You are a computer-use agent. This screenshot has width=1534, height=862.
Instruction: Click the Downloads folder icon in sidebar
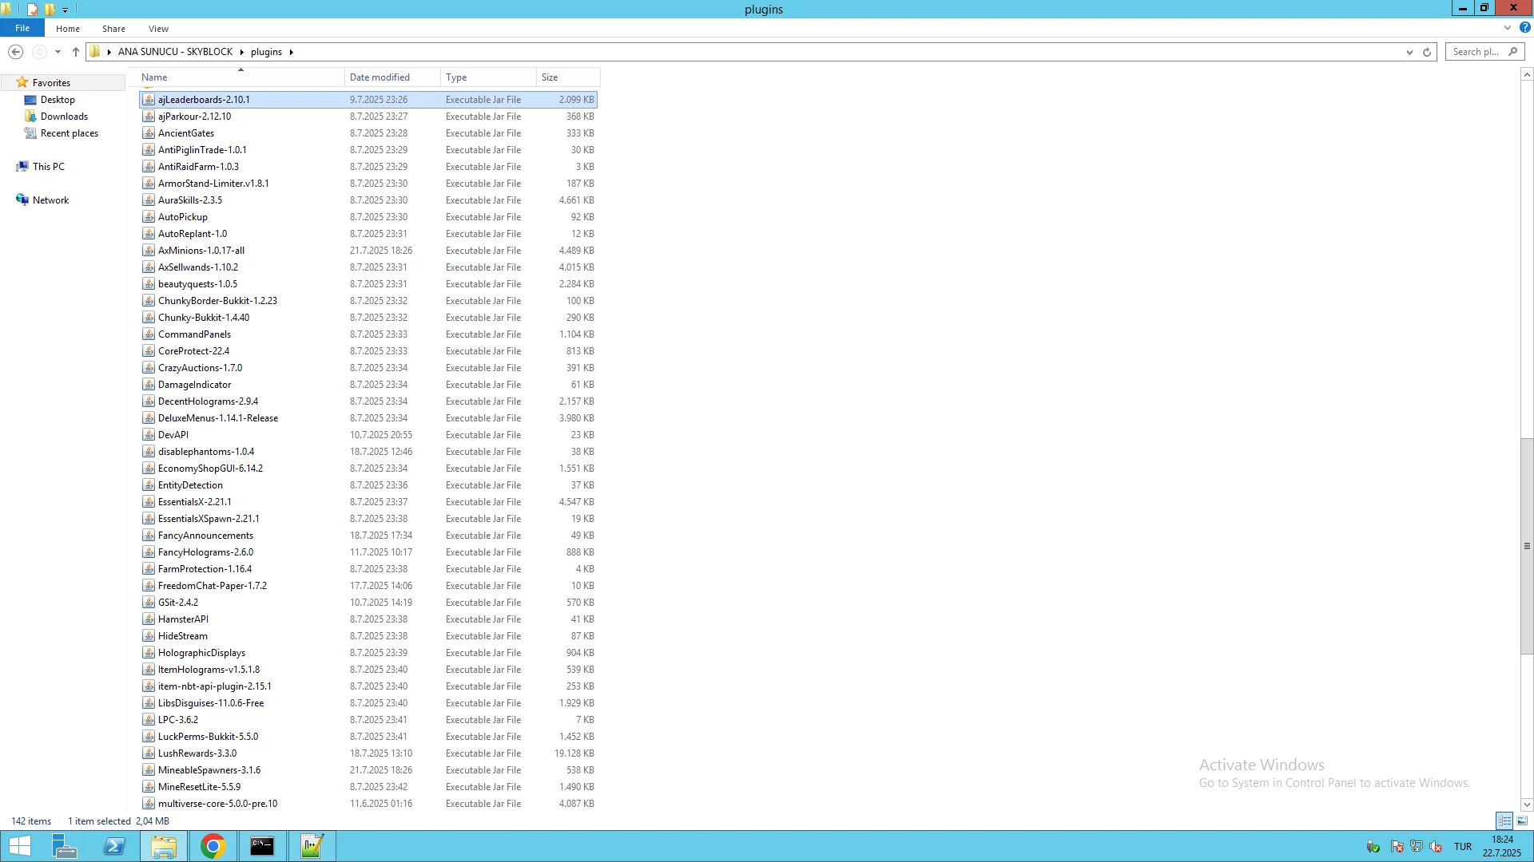(30, 117)
